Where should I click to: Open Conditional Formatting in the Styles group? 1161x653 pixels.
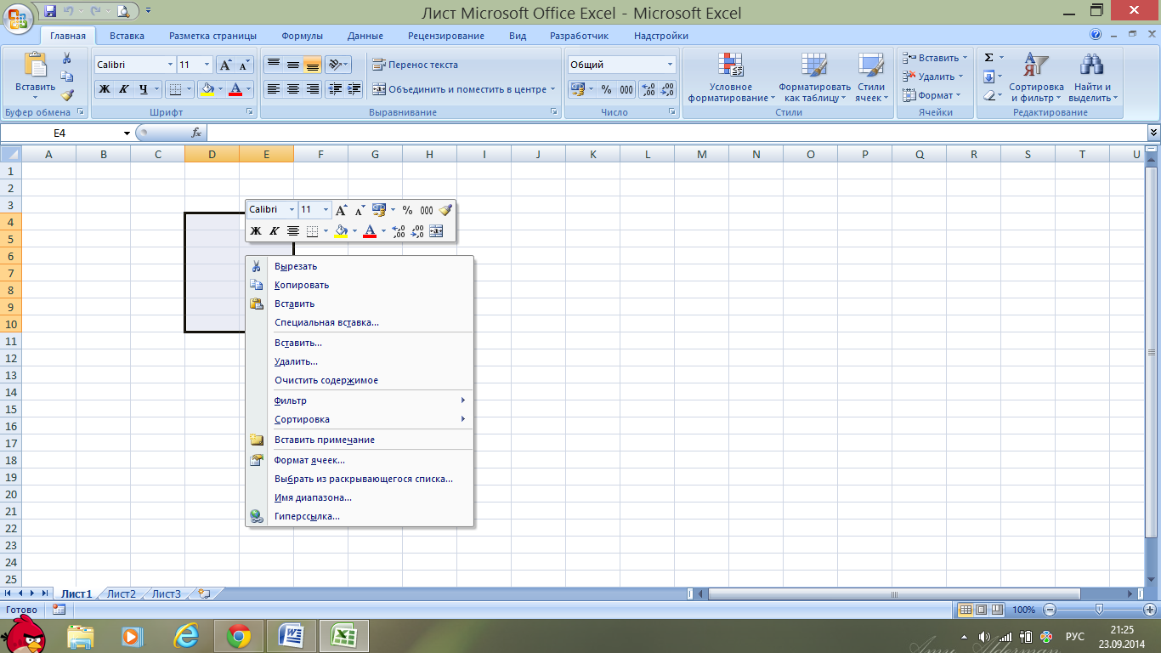pyautogui.click(x=730, y=77)
